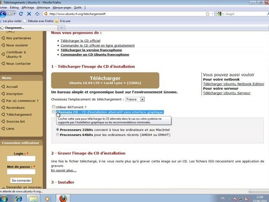Select Processeurs 32bits radio button
The image size is (269, 202).
(x=57, y=130)
